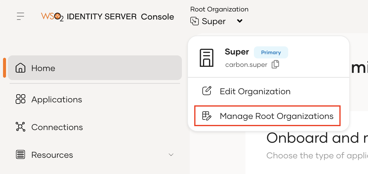Toggle the hamburger side panel menu

tap(20, 16)
